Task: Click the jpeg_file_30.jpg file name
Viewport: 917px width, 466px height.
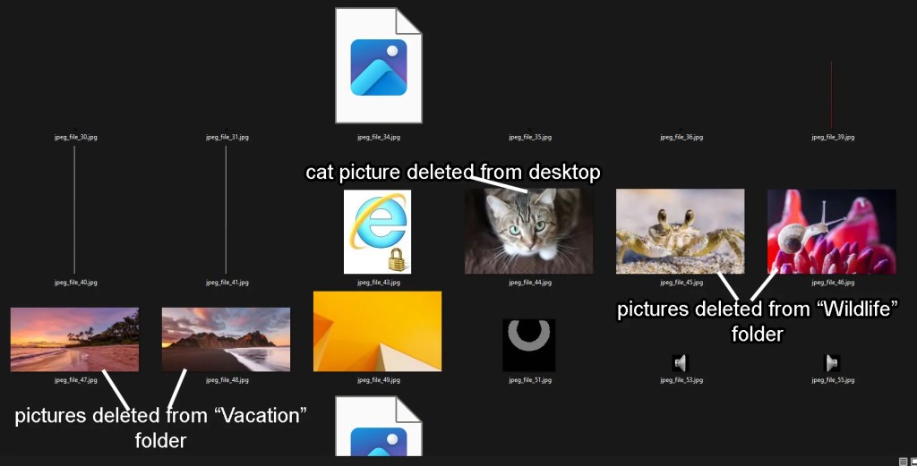Action: tap(76, 138)
